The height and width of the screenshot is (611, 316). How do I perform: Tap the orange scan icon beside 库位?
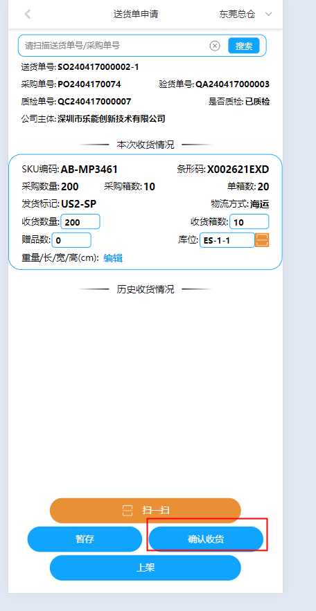tap(262, 240)
